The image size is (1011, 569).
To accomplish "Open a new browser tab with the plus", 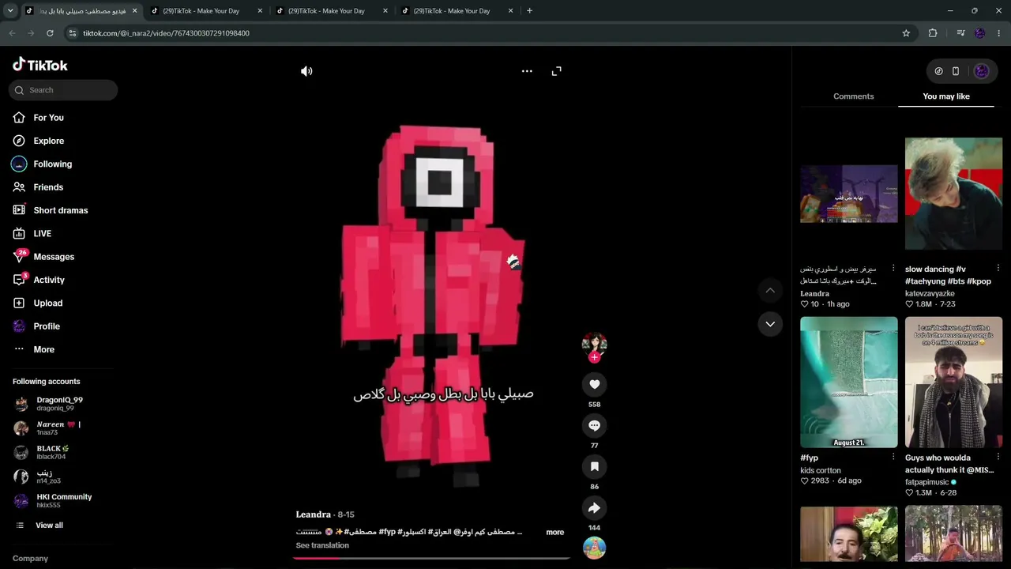I will click(x=529, y=11).
